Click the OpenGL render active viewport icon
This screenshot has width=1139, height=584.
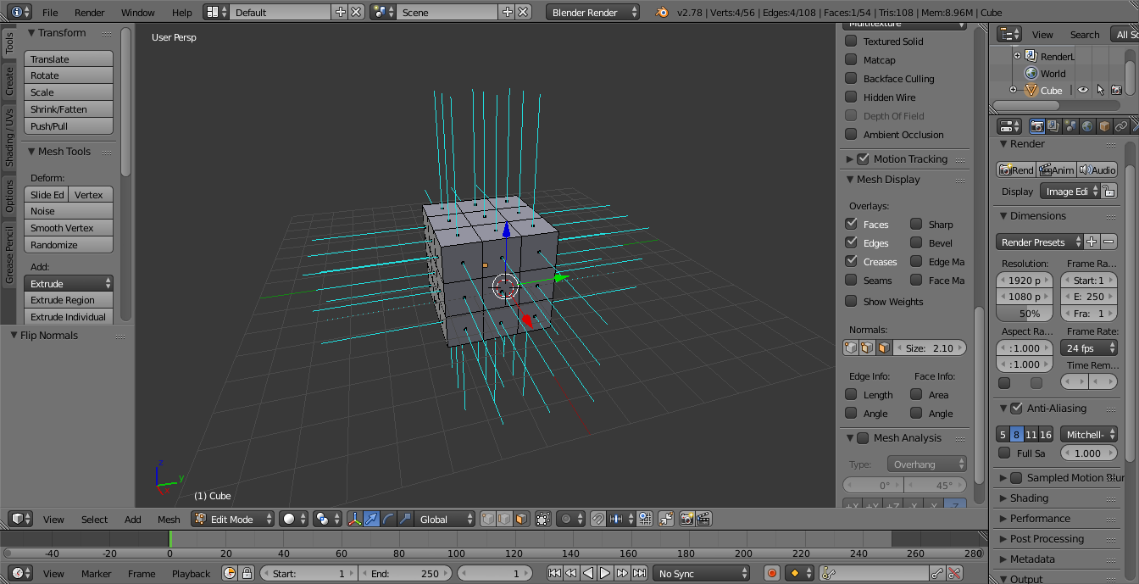[686, 519]
